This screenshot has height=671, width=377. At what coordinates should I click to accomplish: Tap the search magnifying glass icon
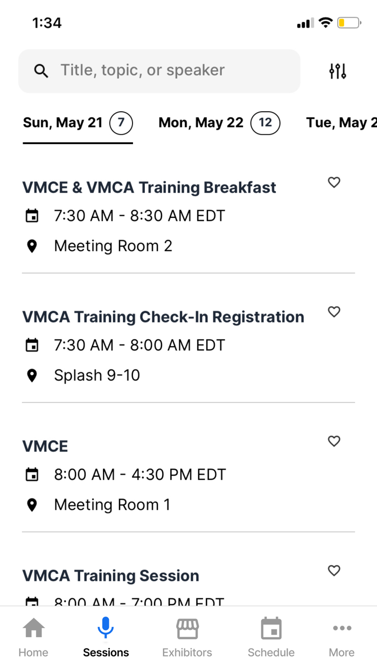(x=41, y=71)
